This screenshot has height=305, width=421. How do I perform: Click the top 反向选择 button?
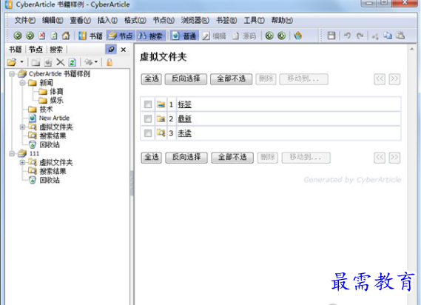coord(186,79)
